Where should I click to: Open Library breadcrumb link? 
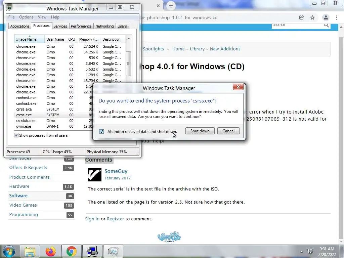coord(197,49)
